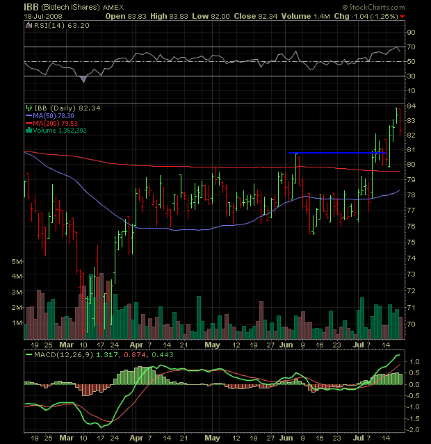
Task: Click the Jul label beneath the MACD panel
Action: pos(358,438)
